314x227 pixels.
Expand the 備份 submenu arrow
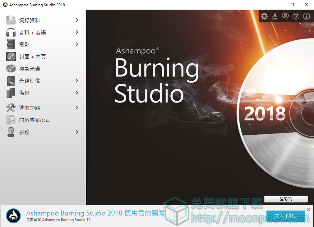pos(76,93)
